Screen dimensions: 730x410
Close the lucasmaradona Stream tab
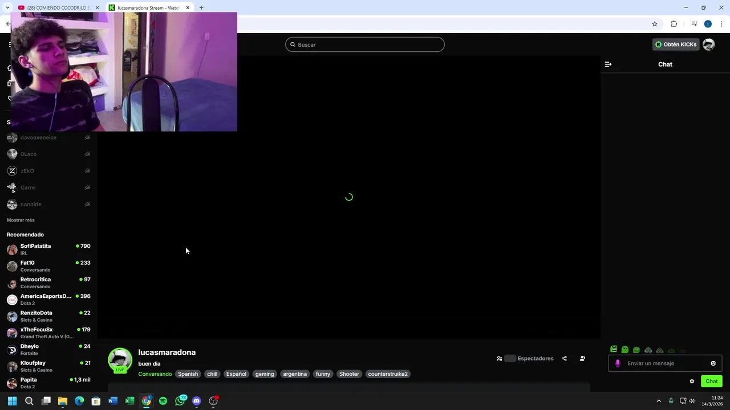[188, 7]
